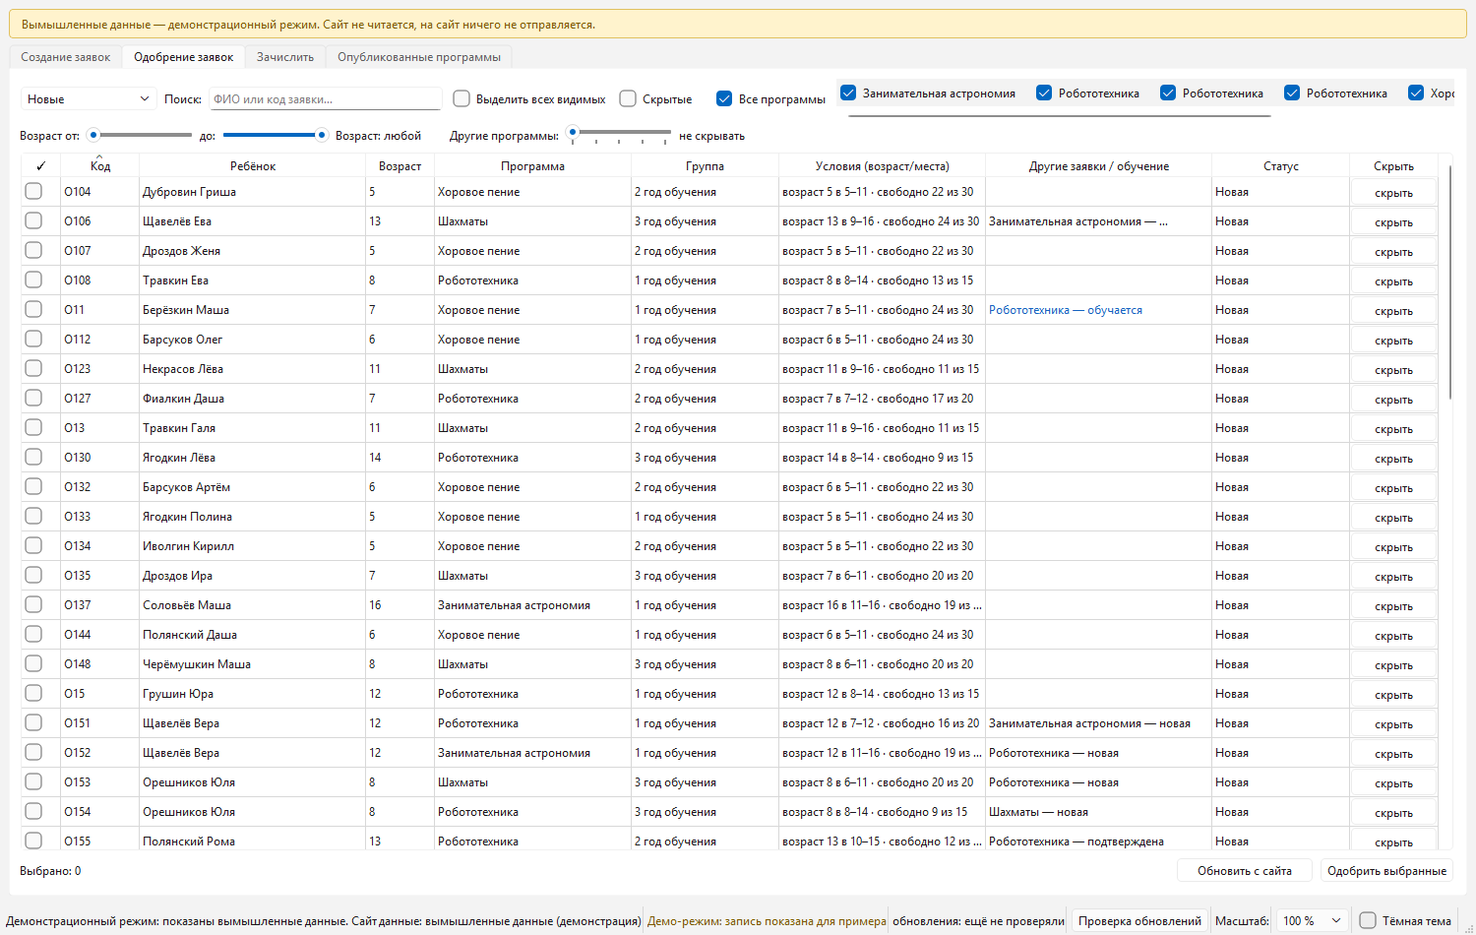Uncheck the 'Занимательная астрономия' program filter

848,93
